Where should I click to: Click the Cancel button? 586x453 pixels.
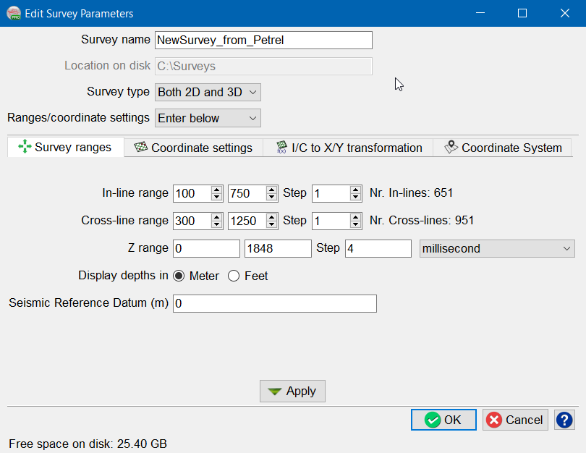point(515,420)
